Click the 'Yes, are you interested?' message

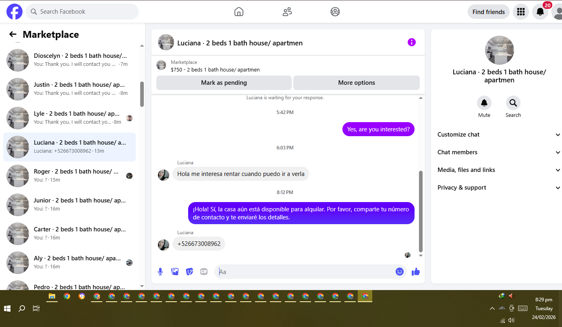tap(378, 129)
